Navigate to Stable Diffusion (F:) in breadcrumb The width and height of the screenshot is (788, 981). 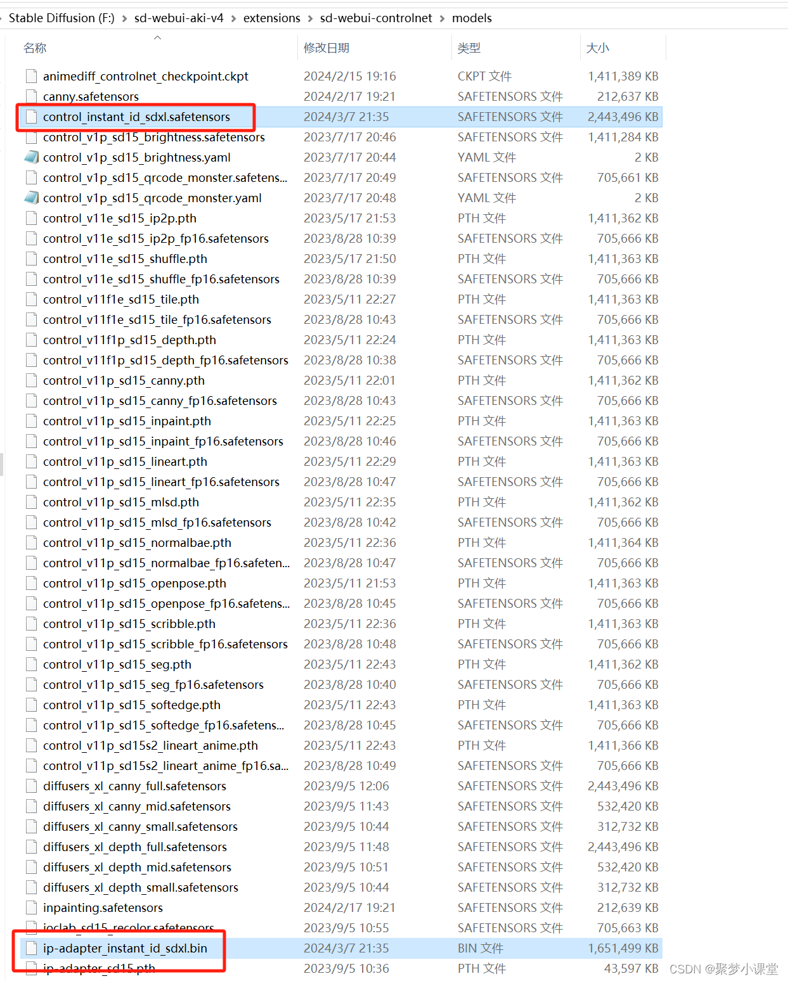pyautogui.click(x=61, y=18)
